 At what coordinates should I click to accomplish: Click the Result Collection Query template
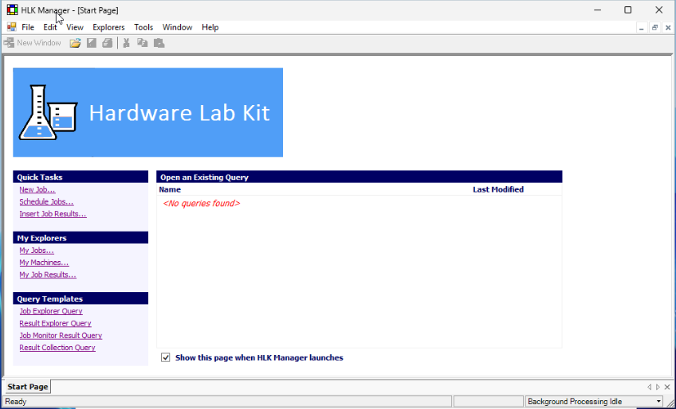tap(57, 347)
